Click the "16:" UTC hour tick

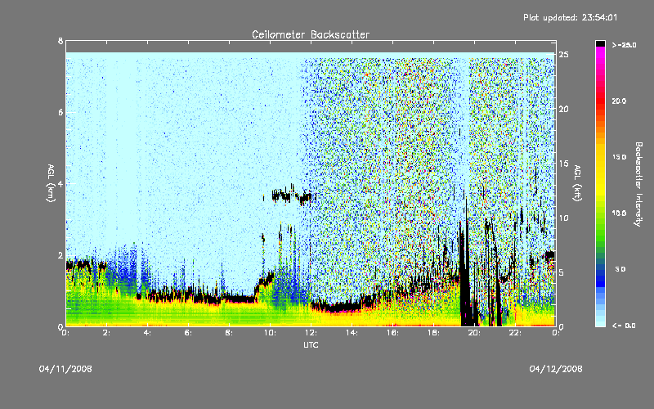point(392,333)
